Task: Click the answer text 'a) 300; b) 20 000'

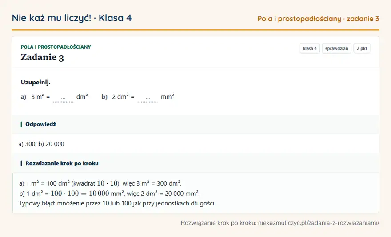Action: 41,144
